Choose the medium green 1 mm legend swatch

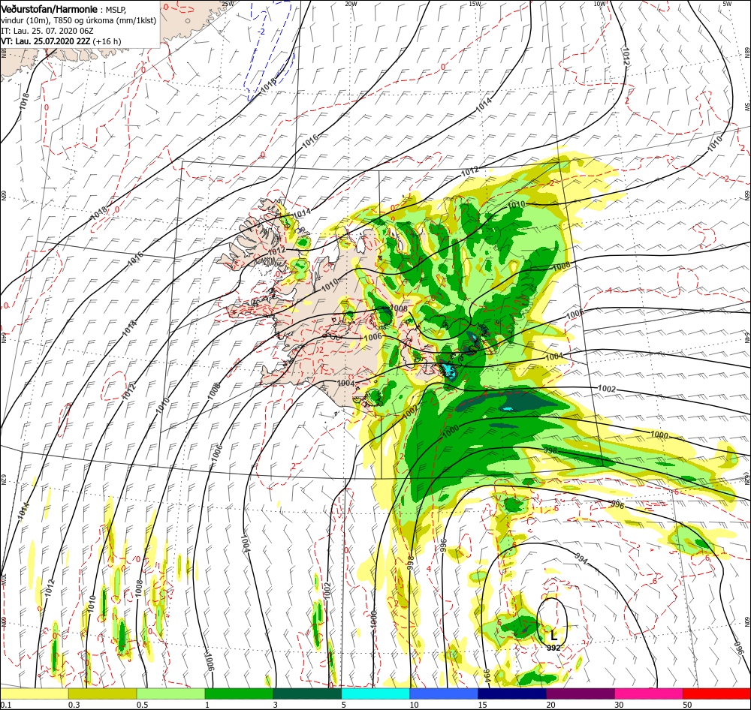pyautogui.click(x=239, y=693)
